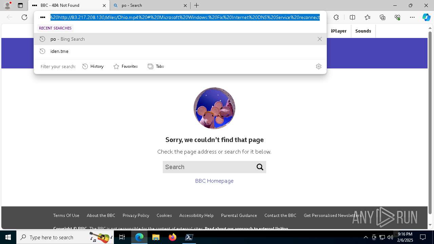Select the 'iden.tme' recent search
The height and width of the screenshot is (244, 434).
click(x=180, y=51)
